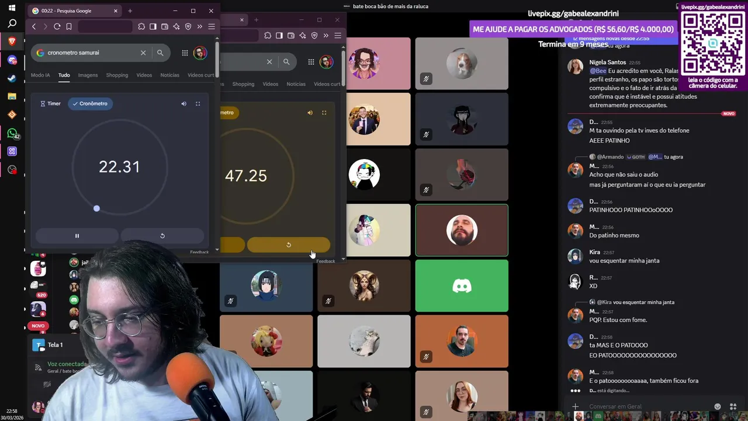This screenshot has height=421, width=748.
Task: Select the Cronômetro chip in front window
Action: point(90,103)
